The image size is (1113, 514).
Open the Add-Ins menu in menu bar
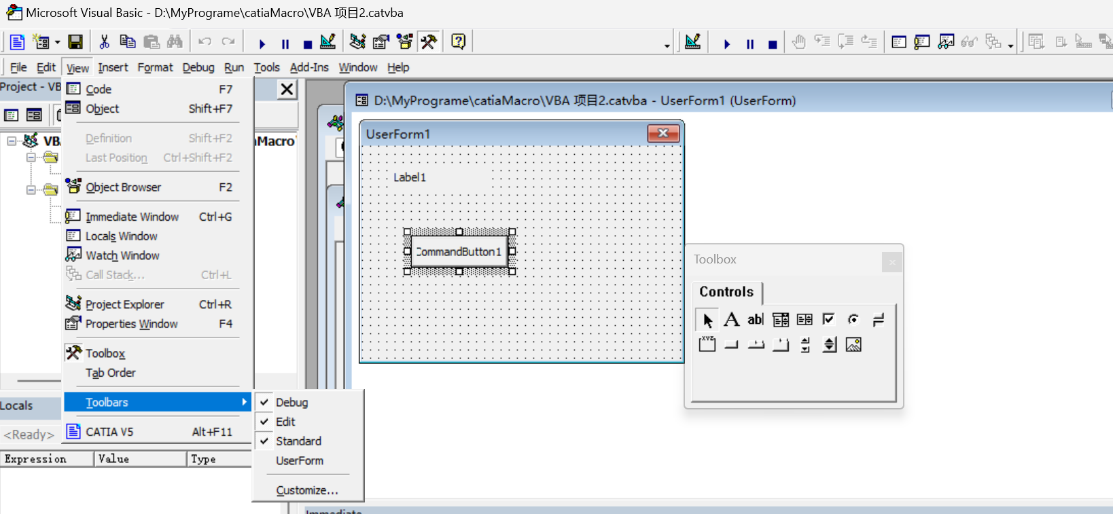click(309, 67)
